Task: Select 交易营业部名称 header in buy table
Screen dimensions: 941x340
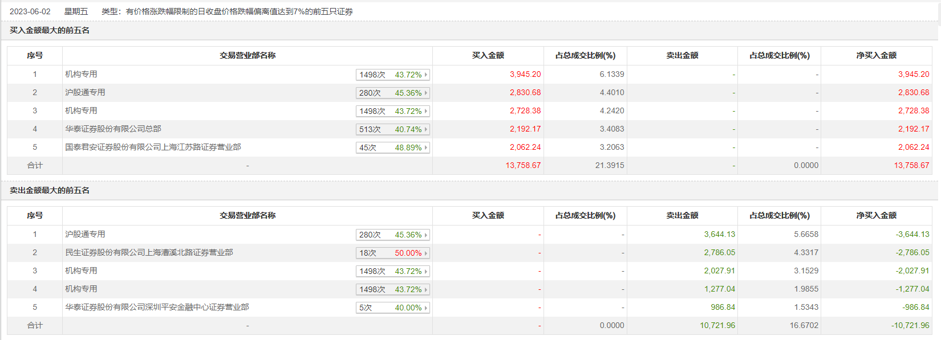Action: point(248,55)
